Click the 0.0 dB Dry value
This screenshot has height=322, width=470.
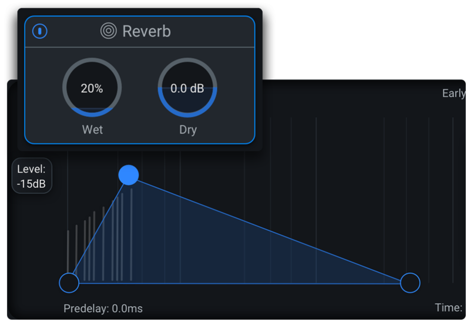tap(187, 89)
